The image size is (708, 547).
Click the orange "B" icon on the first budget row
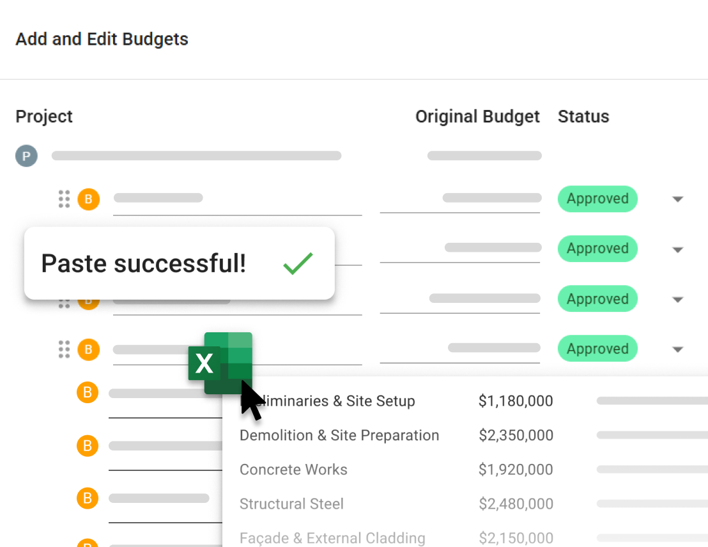click(x=88, y=199)
